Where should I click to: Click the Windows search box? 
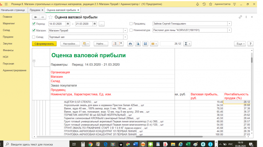[x=36, y=144]
